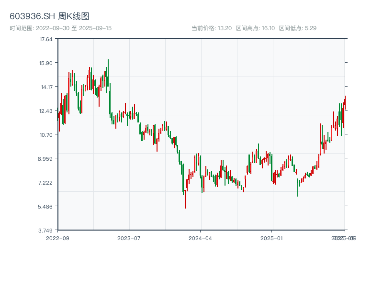This screenshot has height=287, width=383.
Task: Select the 14.17 y-axis tick label
Action: click(x=46, y=87)
